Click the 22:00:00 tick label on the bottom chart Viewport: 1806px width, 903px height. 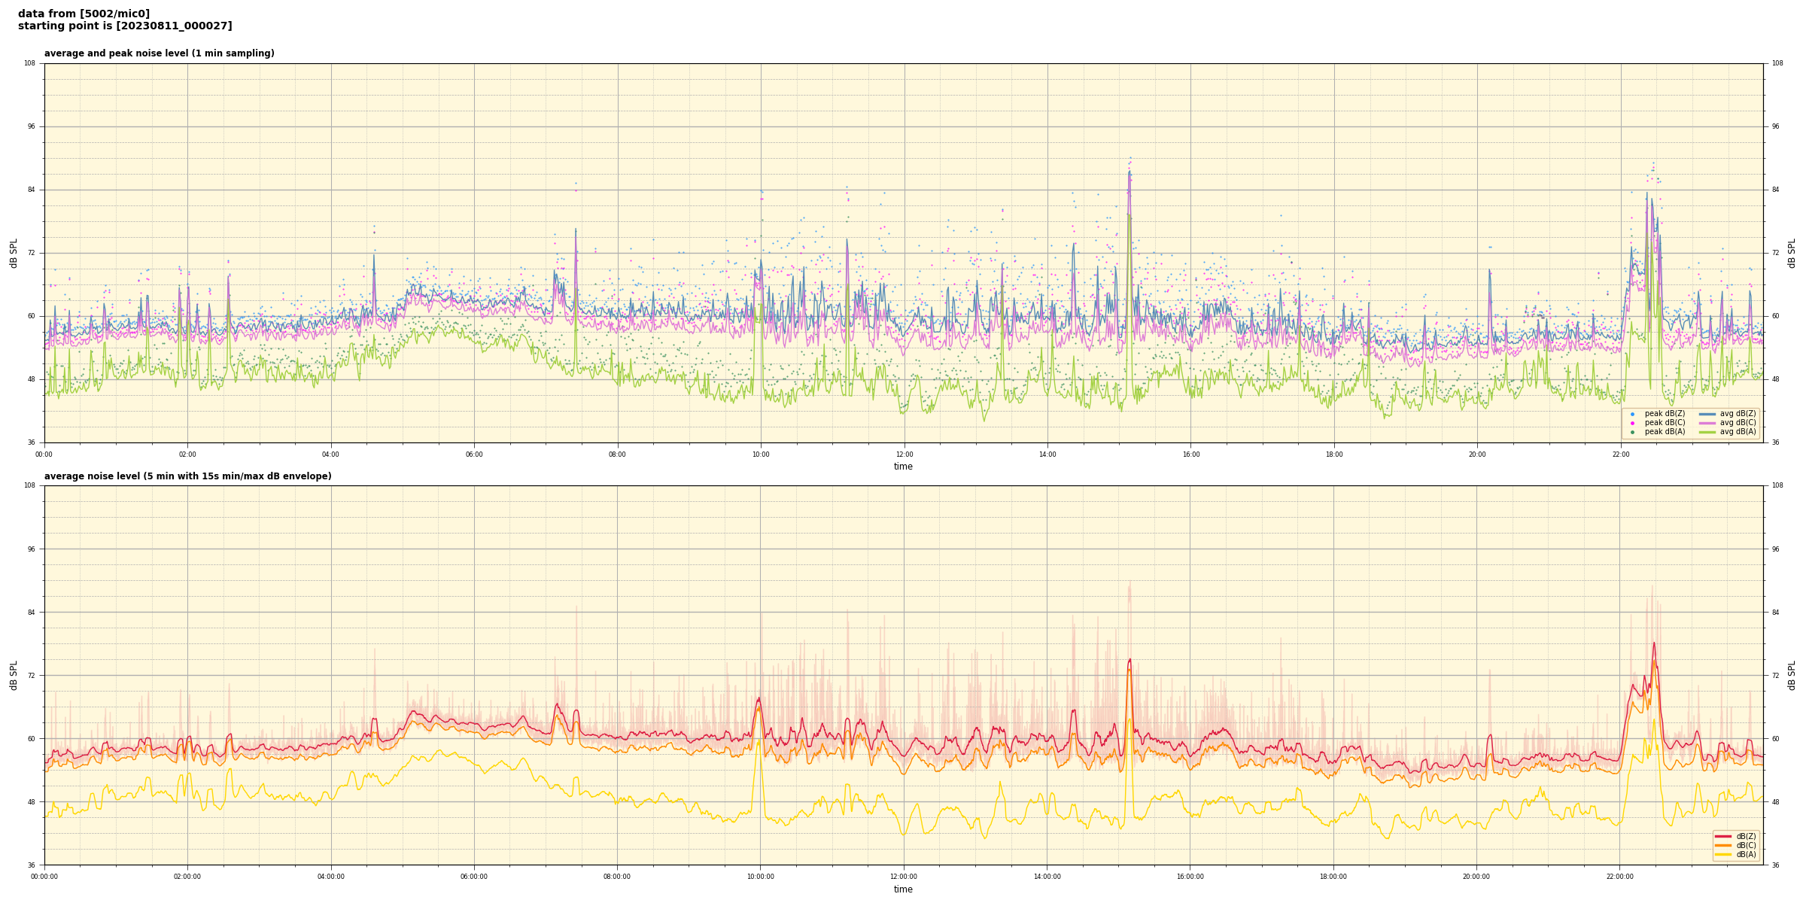click(x=1619, y=877)
